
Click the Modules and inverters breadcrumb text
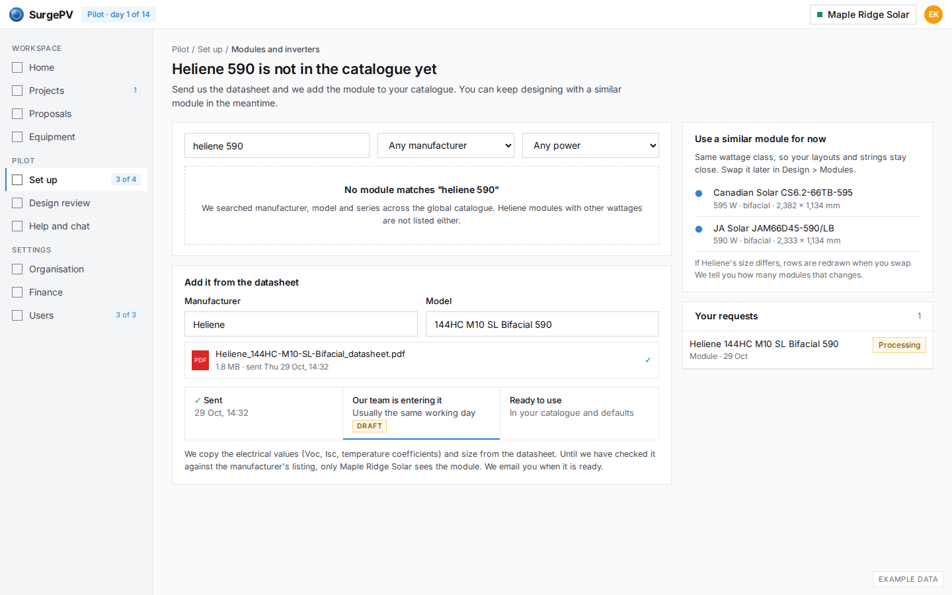(275, 50)
